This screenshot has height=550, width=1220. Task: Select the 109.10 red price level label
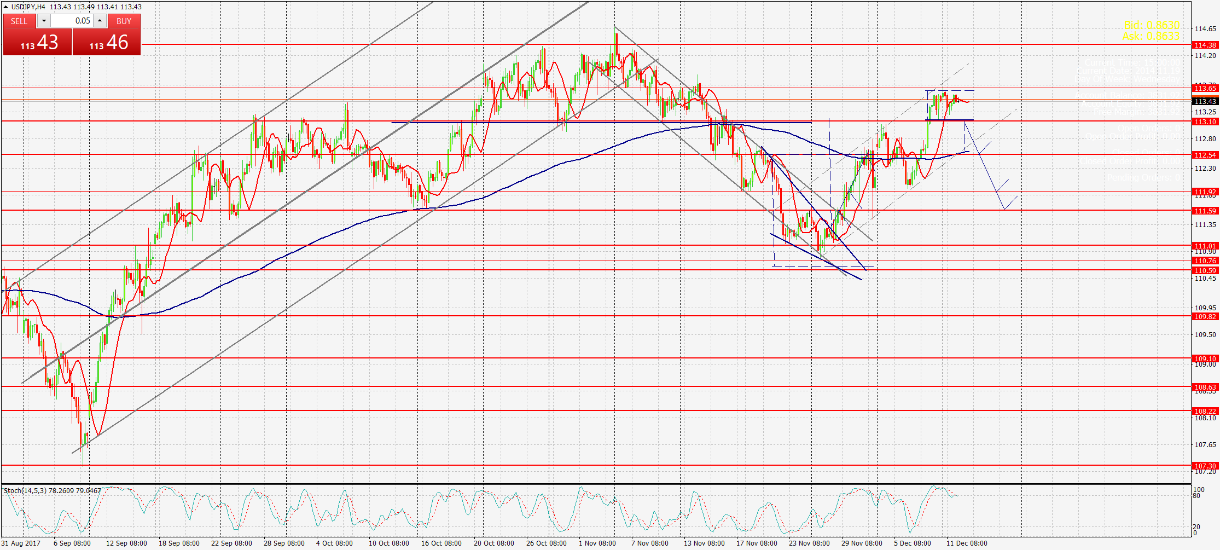click(1205, 358)
